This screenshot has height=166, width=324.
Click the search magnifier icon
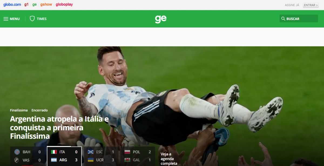(283, 19)
